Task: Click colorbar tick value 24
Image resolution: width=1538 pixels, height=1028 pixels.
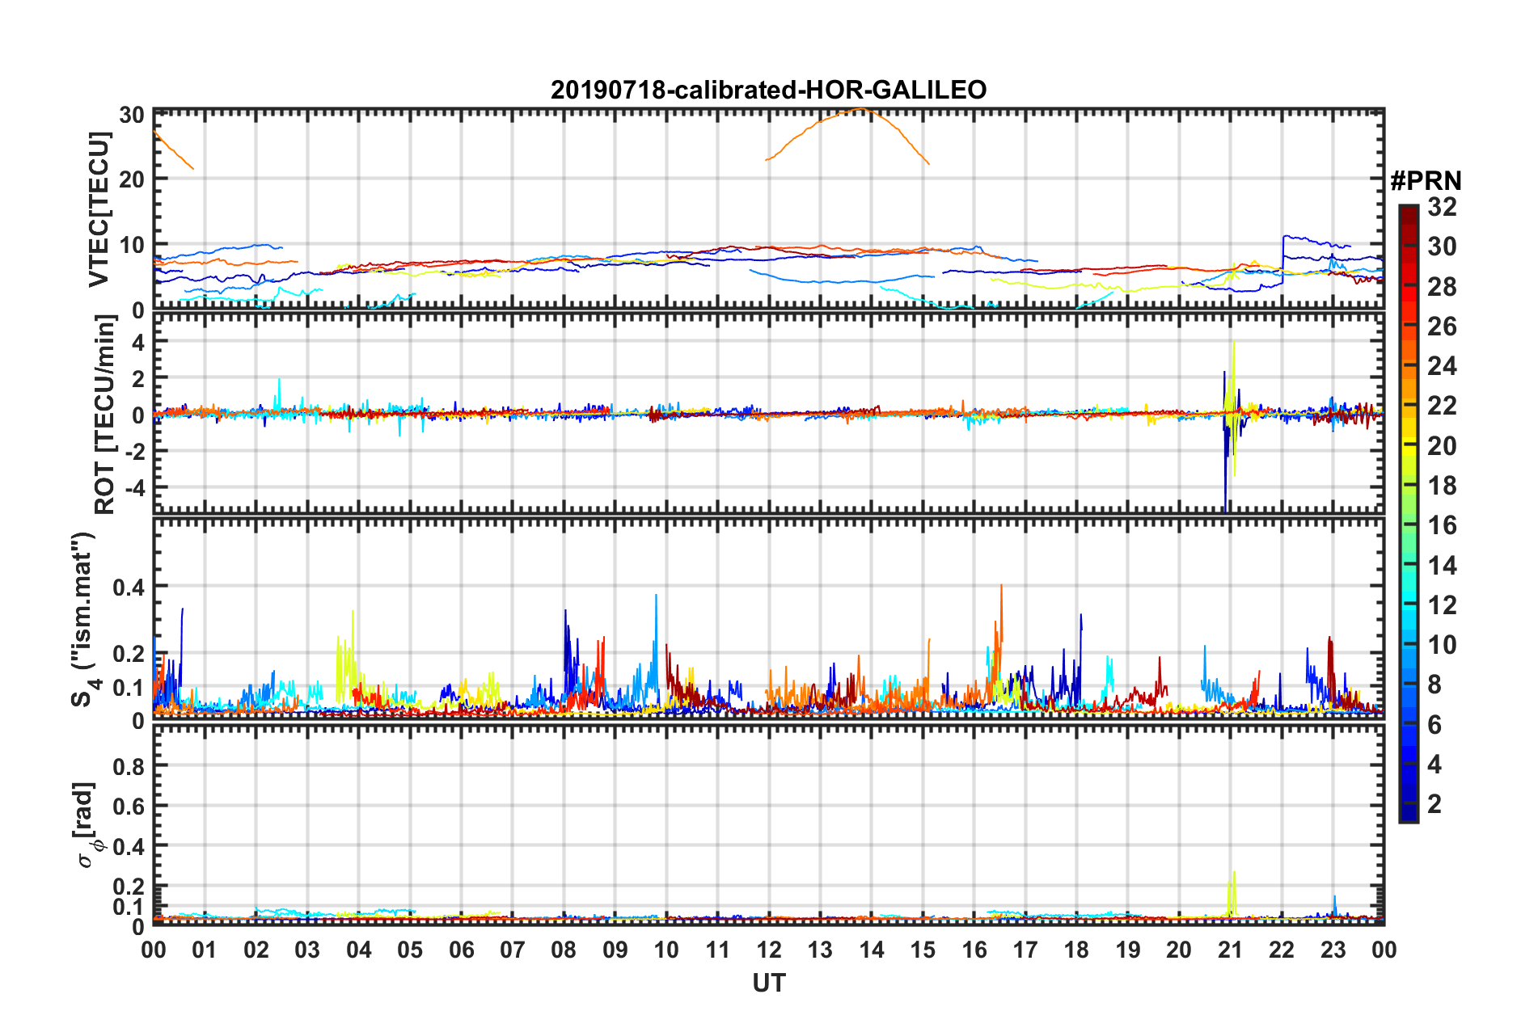Action: [1442, 366]
